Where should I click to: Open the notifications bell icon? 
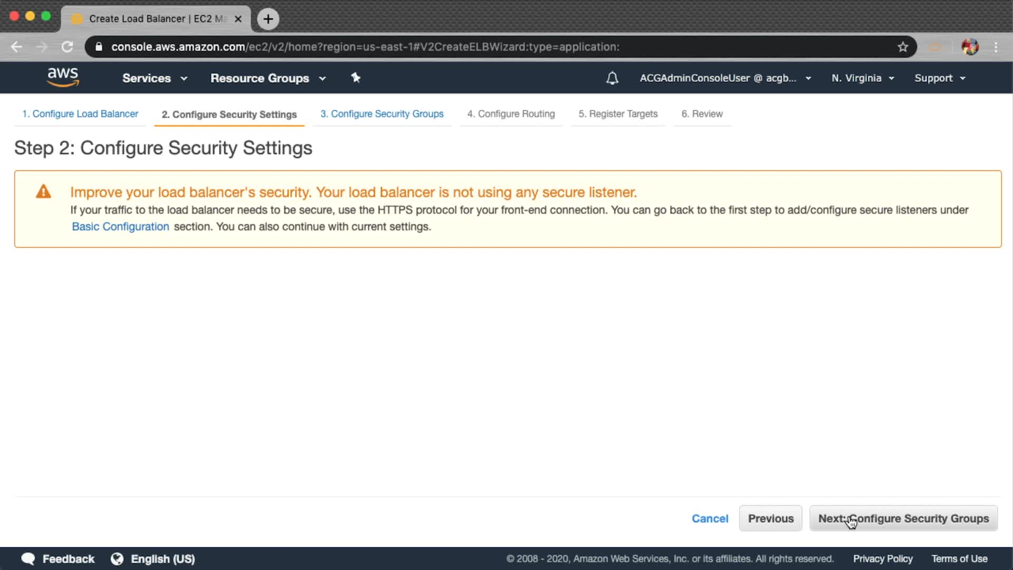(x=612, y=78)
